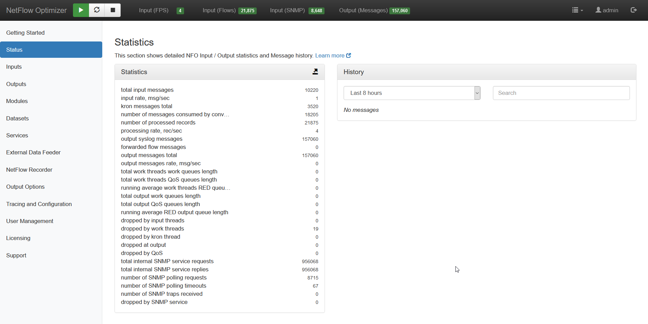Click 'number of processed records' label
This screenshot has height=324, width=648.
(x=158, y=122)
